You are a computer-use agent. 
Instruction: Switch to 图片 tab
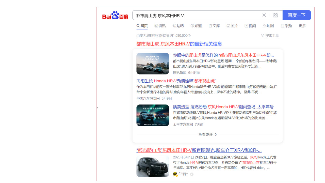coord(232,26)
